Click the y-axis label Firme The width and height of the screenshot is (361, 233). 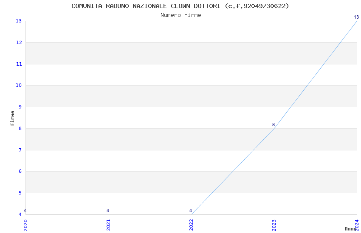(x=12, y=118)
